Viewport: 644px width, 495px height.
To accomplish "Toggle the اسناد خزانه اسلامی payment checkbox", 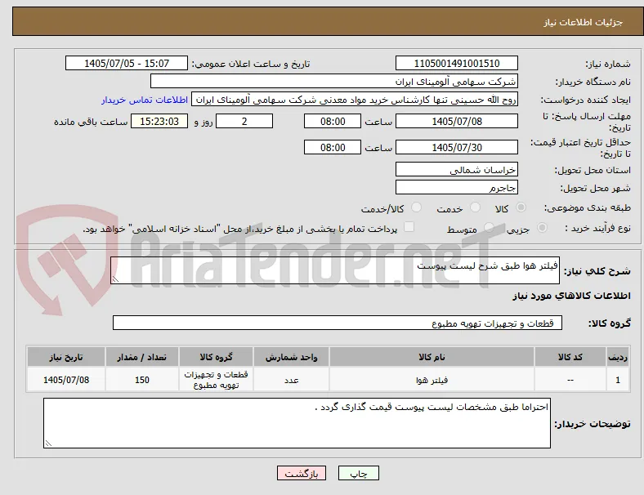I will pos(409,227).
